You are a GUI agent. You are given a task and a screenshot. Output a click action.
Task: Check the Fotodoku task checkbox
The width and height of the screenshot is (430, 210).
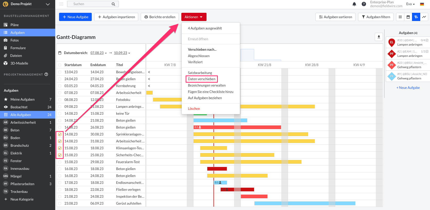(x=60, y=100)
